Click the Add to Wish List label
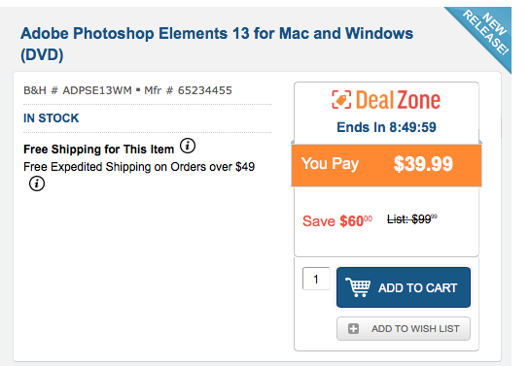Screen dimensions: 530x366 point(415,328)
